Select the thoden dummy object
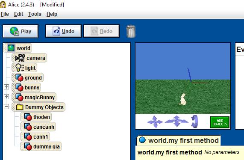The image size is (244, 160). 36,117
